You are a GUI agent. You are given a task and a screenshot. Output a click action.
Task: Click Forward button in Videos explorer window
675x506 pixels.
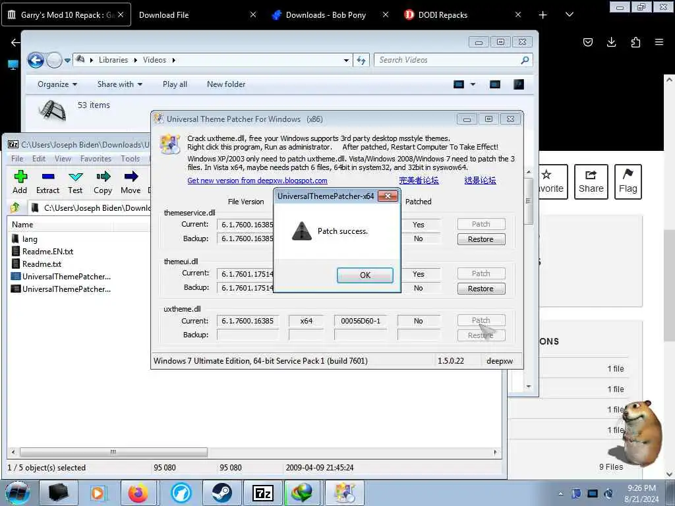54,60
